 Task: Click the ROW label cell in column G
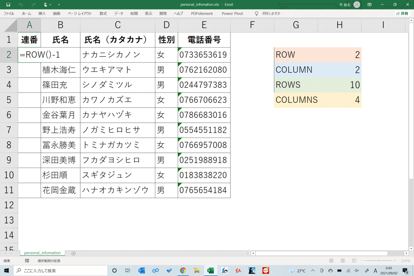pos(296,55)
